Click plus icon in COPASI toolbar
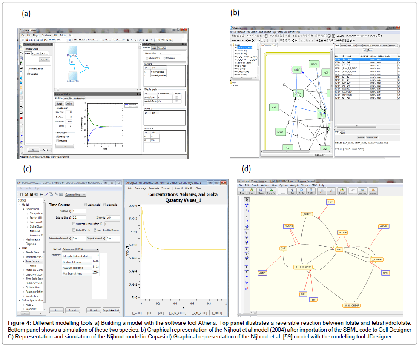 pos(41,195)
